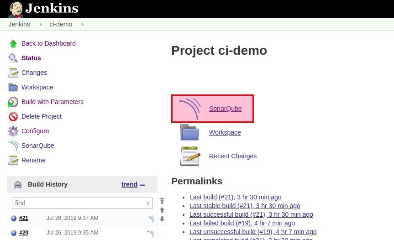Choose Delete Project in sidebar

pyautogui.click(x=42, y=116)
